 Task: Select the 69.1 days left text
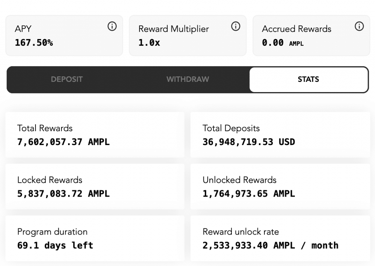coord(55,245)
